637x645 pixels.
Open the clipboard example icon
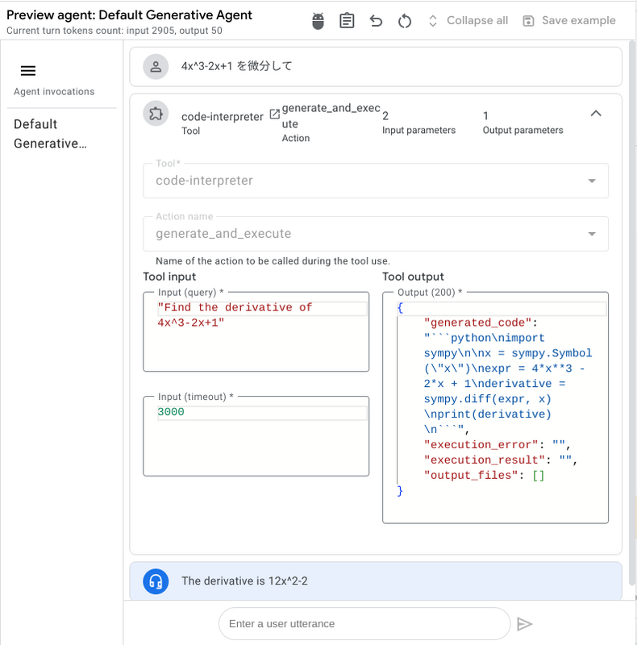point(347,21)
